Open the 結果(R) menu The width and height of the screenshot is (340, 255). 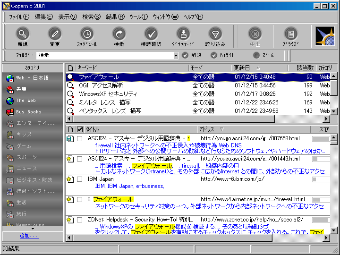[x=115, y=17]
